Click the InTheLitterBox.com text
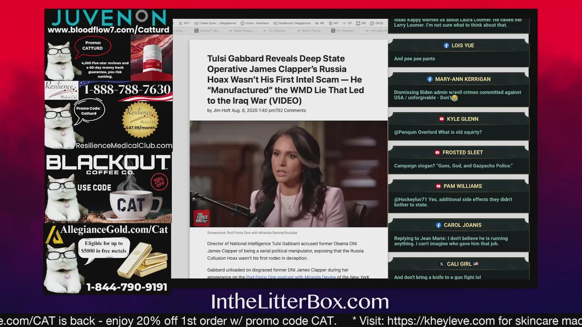Image resolution: width=582 pixels, height=327 pixels. tap(300, 302)
